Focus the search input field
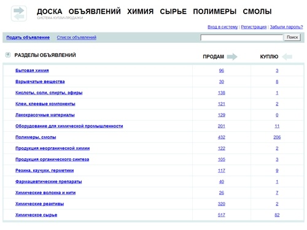The height and width of the screenshot is (230, 307). [241, 37]
